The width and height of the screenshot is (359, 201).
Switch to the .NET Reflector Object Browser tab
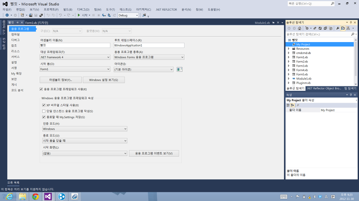coord(324,89)
